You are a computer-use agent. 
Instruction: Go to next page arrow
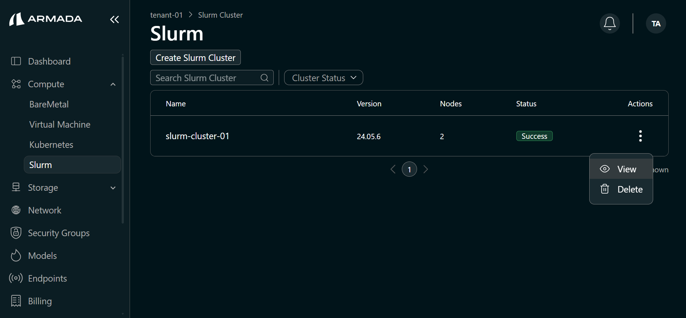click(426, 169)
